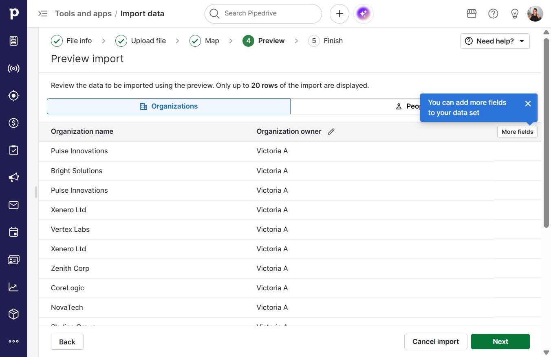The height and width of the screenshot is (357, 551).
Task: Click the scrollbar down arrow
Action: point(547,352)
